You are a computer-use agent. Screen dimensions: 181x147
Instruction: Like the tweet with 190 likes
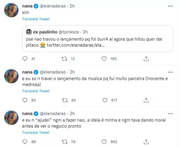pos(104,59)
